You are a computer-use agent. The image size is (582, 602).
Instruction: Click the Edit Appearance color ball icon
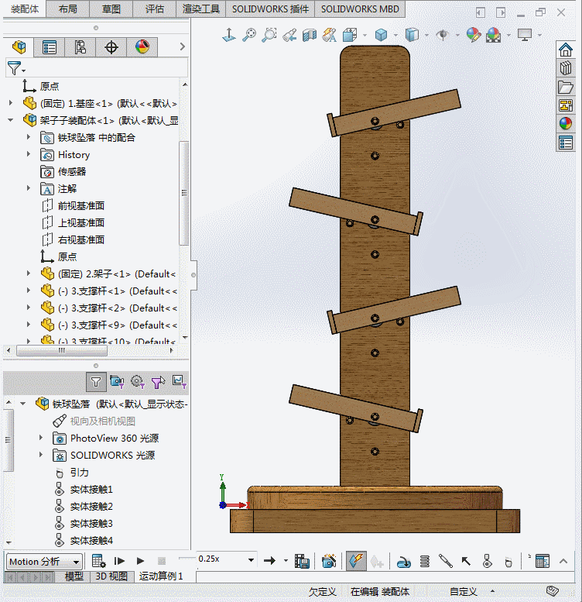(x=474, y=35)
